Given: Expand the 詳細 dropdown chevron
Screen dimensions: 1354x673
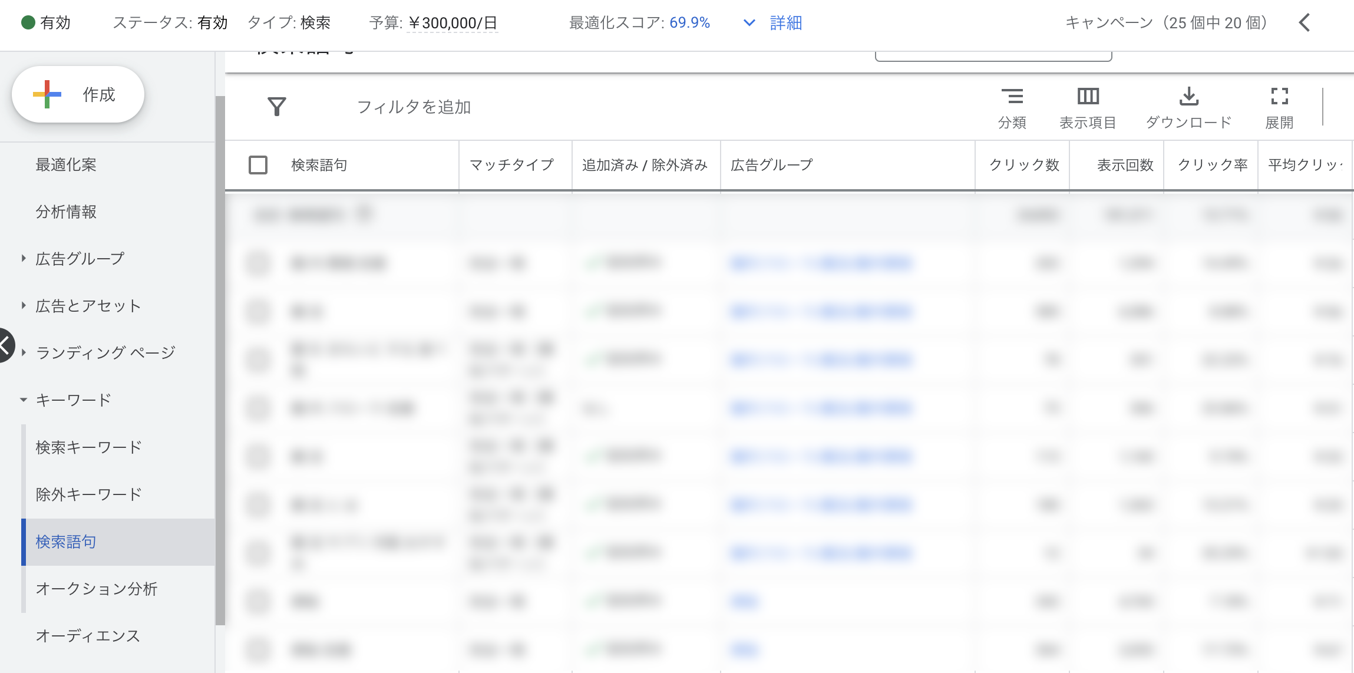Looking at the screenshot, I should click(748, 24).
